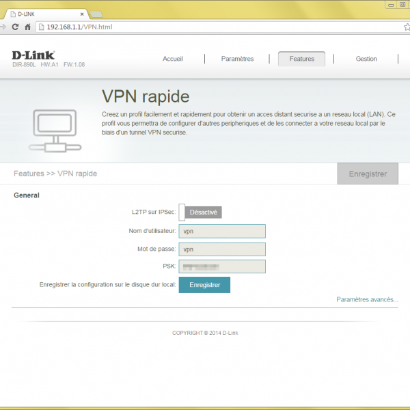Click the browser home icon
The width and height of the screenshot is (410, 410).
[x=27, y=27]
